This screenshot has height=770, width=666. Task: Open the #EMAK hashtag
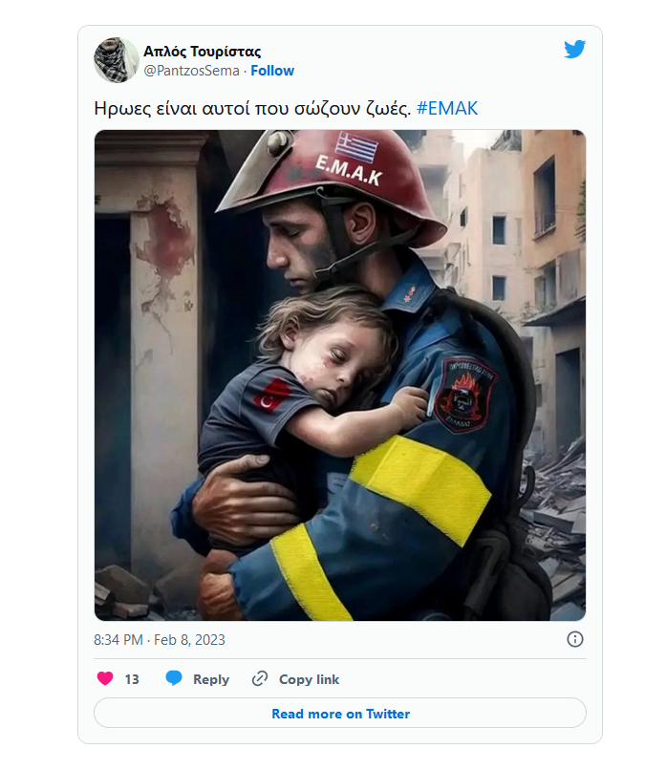click(447, 108)
